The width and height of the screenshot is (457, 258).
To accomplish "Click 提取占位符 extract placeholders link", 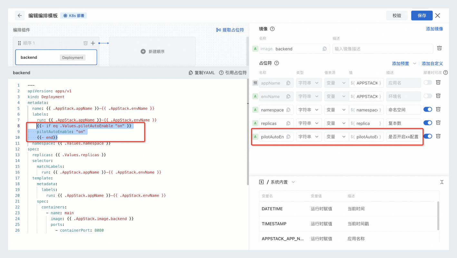I will point(230,30).
